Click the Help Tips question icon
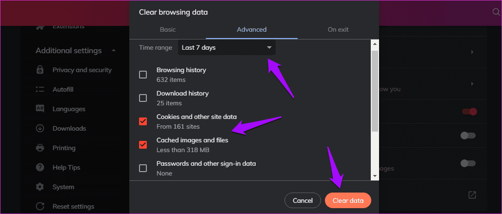 [x=40, y=168]
